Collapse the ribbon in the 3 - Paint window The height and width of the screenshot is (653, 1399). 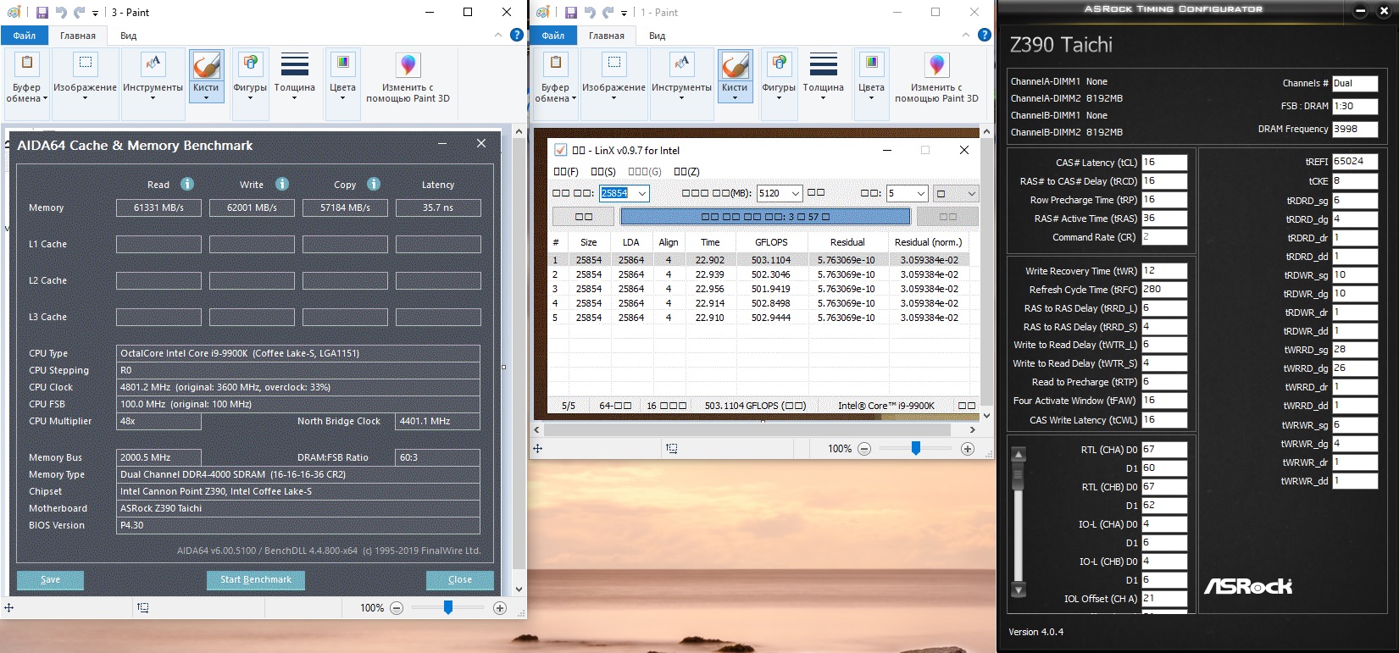[x=498, y=35]
